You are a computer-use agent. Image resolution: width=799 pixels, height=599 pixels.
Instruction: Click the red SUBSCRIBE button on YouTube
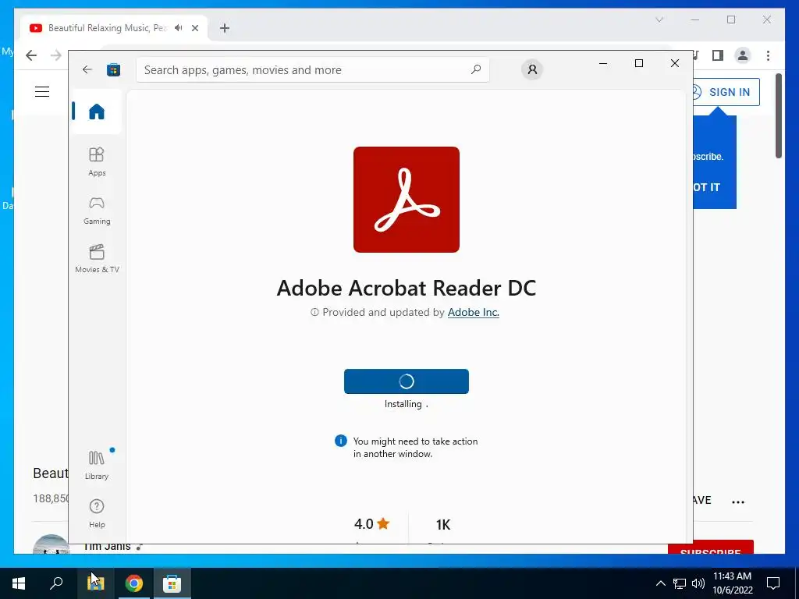[x=710, y=548]
